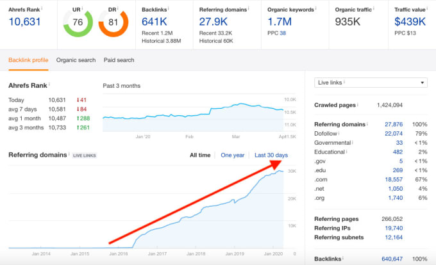Click Jan 2017 on the domains chart axis
Screen dimensions: 436x265
[157, 253]
